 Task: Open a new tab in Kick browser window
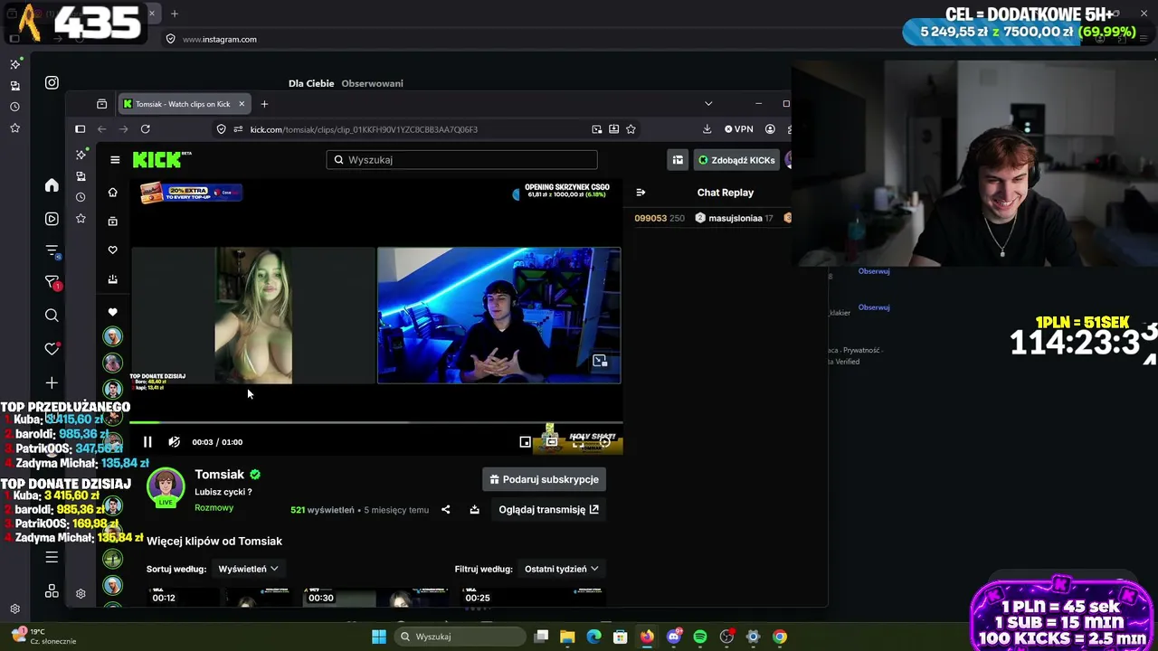coord(264,104)
